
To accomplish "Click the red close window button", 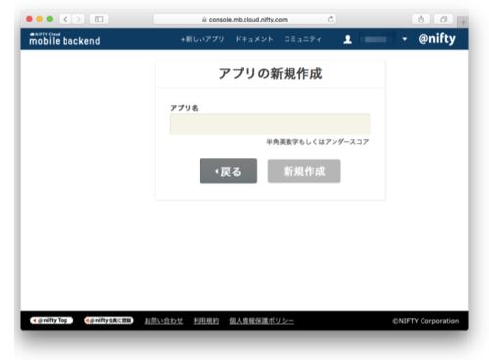I will pos(29,19).
